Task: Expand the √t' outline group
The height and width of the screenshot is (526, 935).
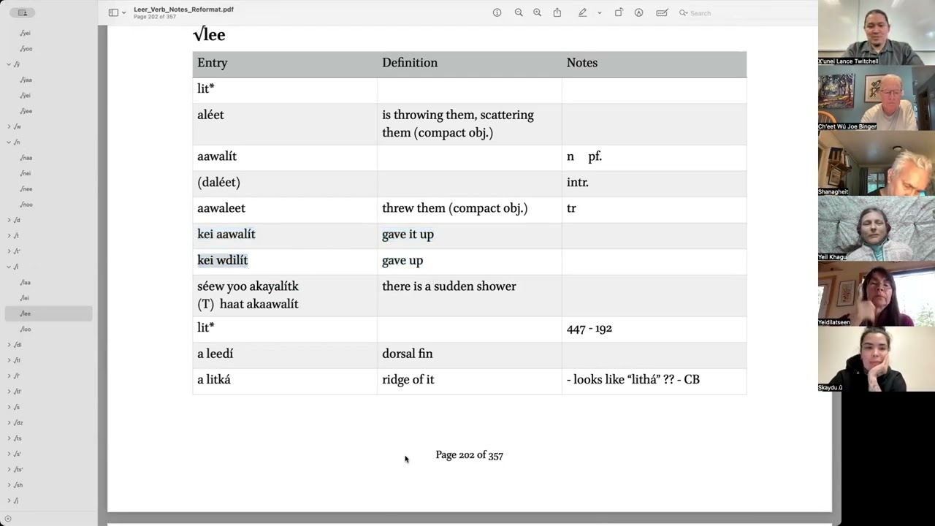Action: coord(9,251)
